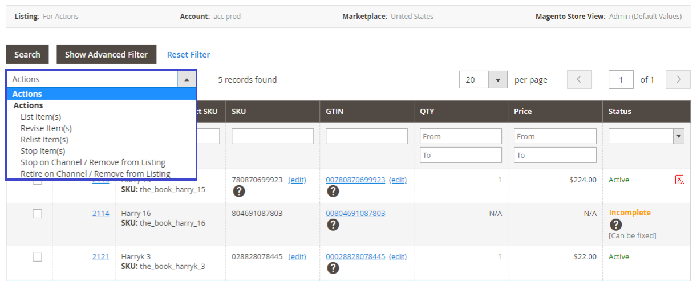Image resolution: width=697 pixels, height=281 pixels.
Task: Click red error icon beside Active status
Action: 679,180
